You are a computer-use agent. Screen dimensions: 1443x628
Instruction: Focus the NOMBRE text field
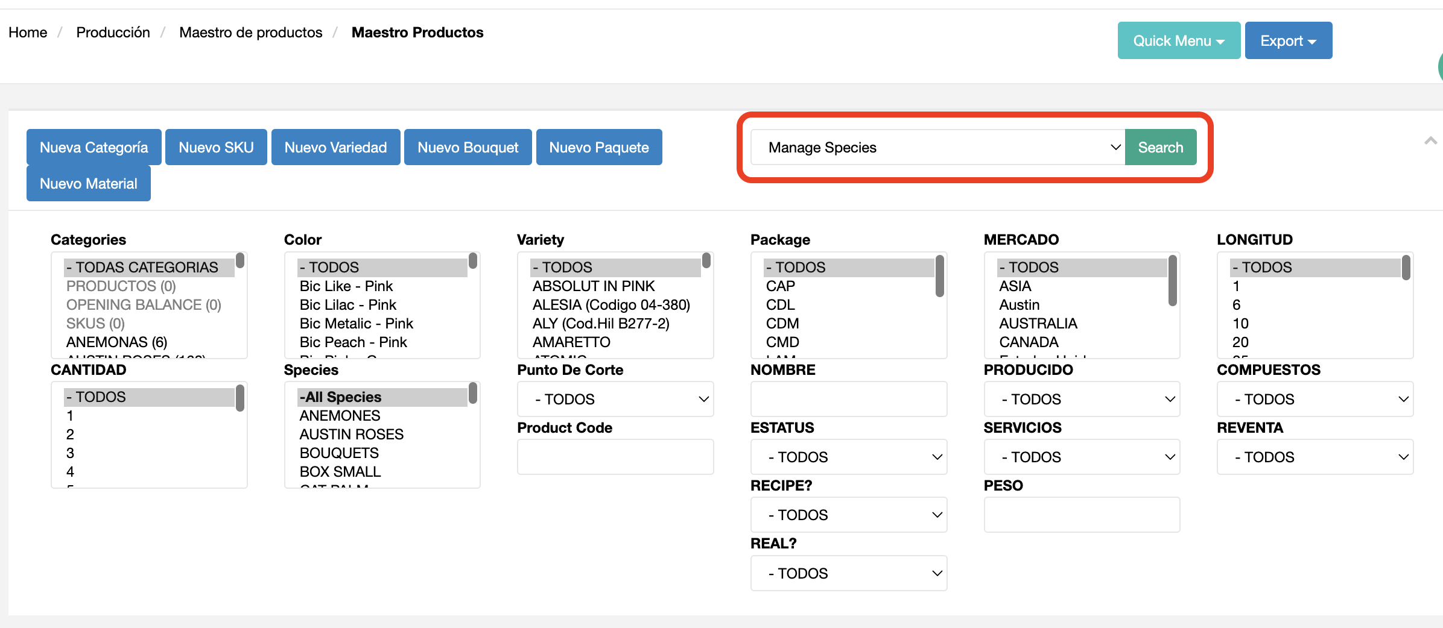click(x=848, y=399)
